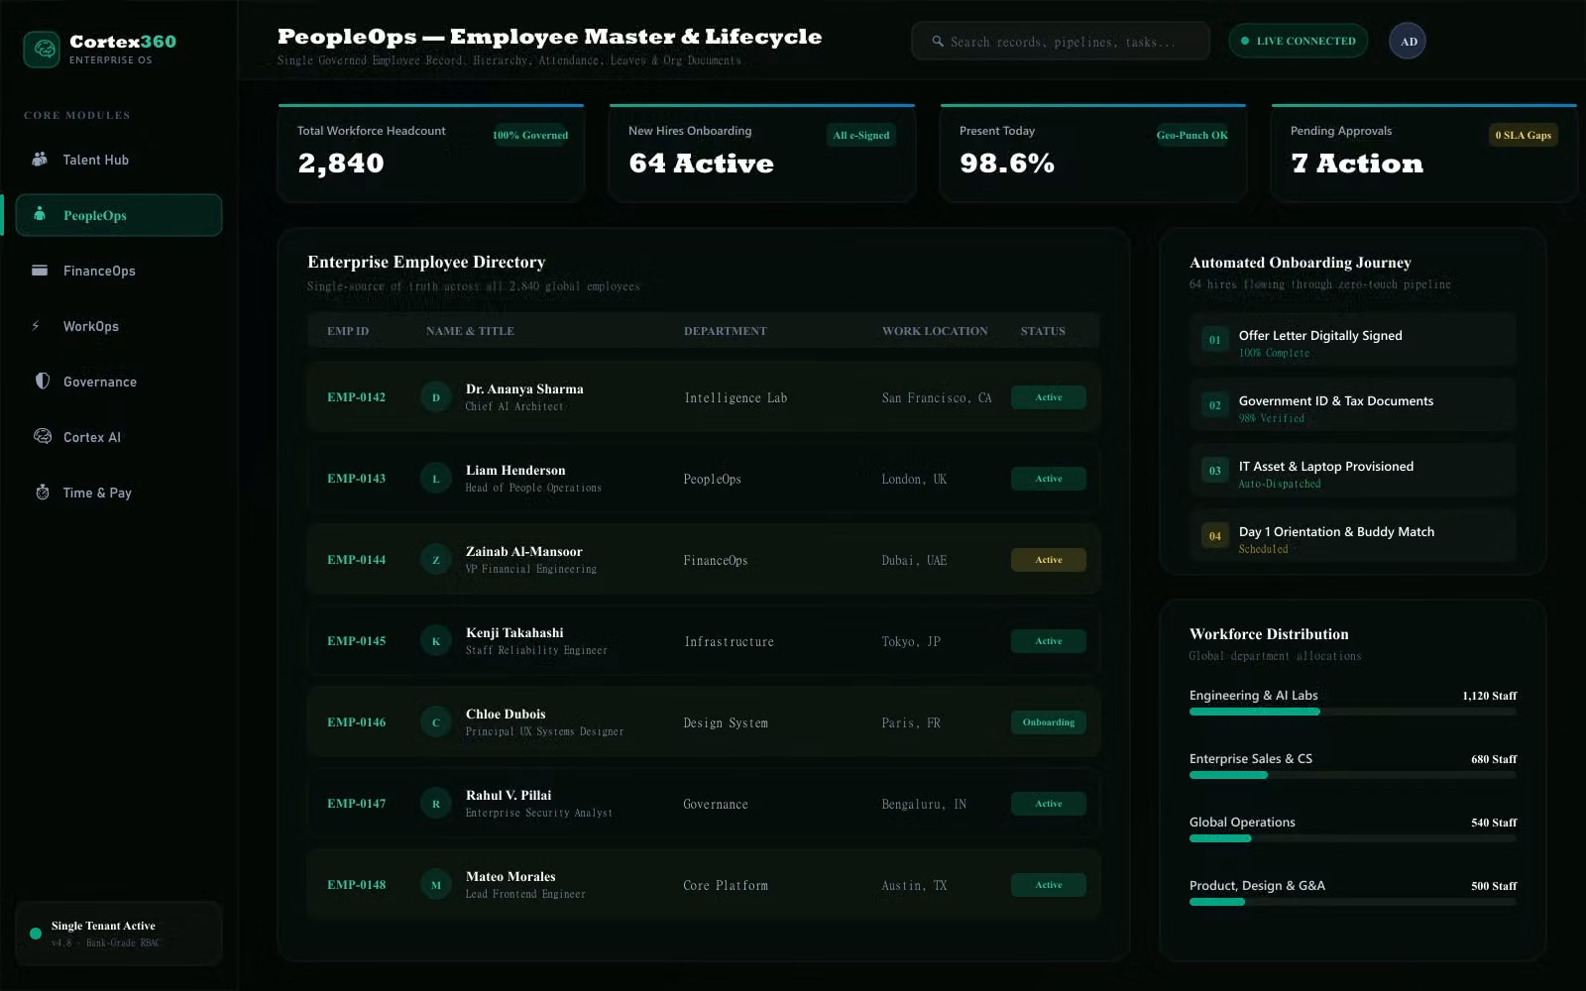Click the Single Tenant Active status card
The height and width of the screenshot is (991, 1586).
[x=119, y=934]
